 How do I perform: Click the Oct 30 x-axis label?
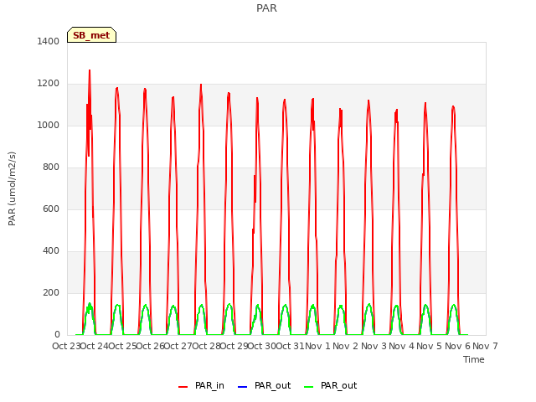click(262, 346)
